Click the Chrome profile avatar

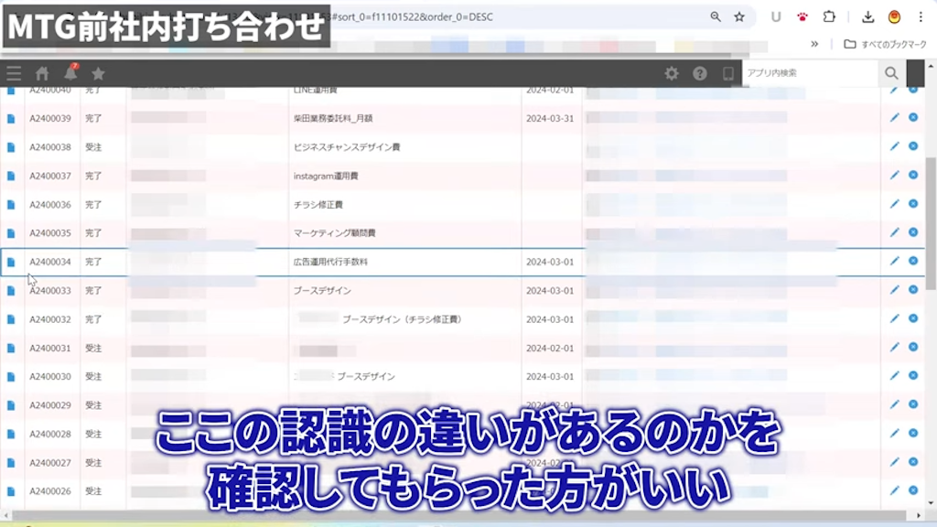pos(893,16)
